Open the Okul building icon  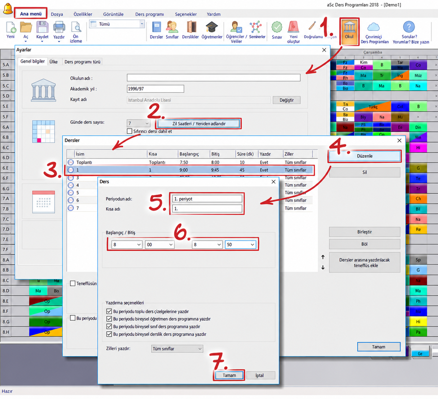point(349,31)
